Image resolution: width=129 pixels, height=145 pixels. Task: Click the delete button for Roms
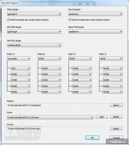(116, 117)
